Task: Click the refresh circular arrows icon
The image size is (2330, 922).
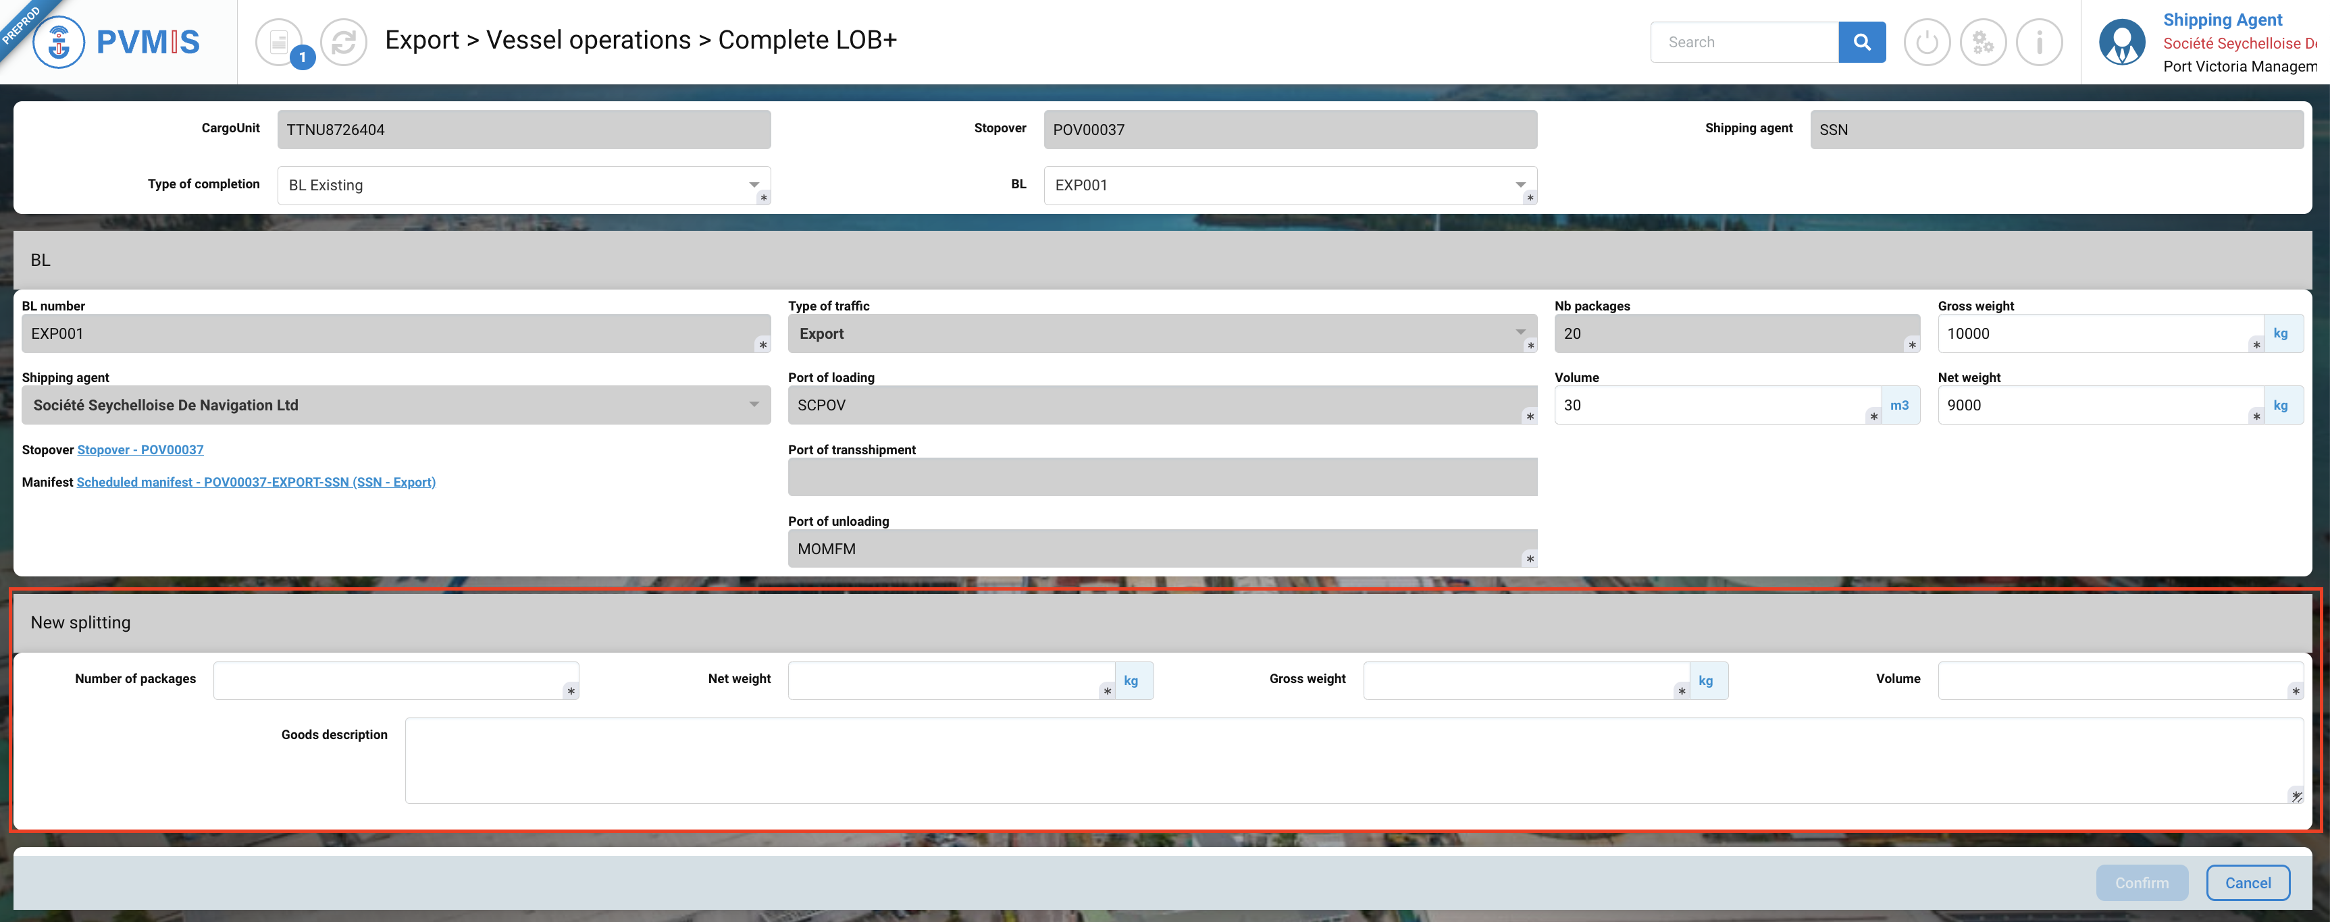Action: pyautogui.click(x=344, y=42)
